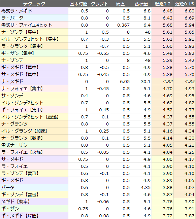196x219 pixels.
Task: Select the 零式ラ・メギド row name
Action: click(x=34, y=11)
